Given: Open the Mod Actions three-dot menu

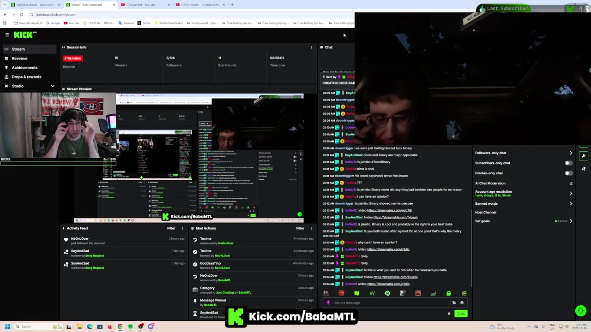Looking at the screenshot, I should point(311,228).
